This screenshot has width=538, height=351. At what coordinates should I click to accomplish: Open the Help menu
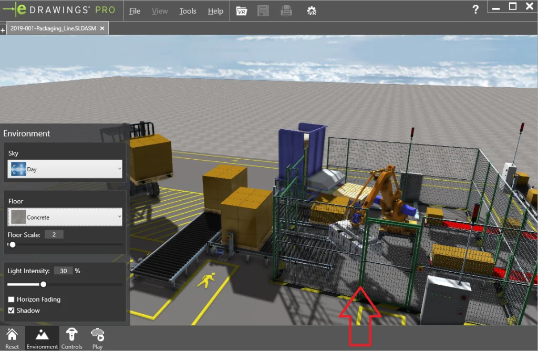[x=215, y=11]
